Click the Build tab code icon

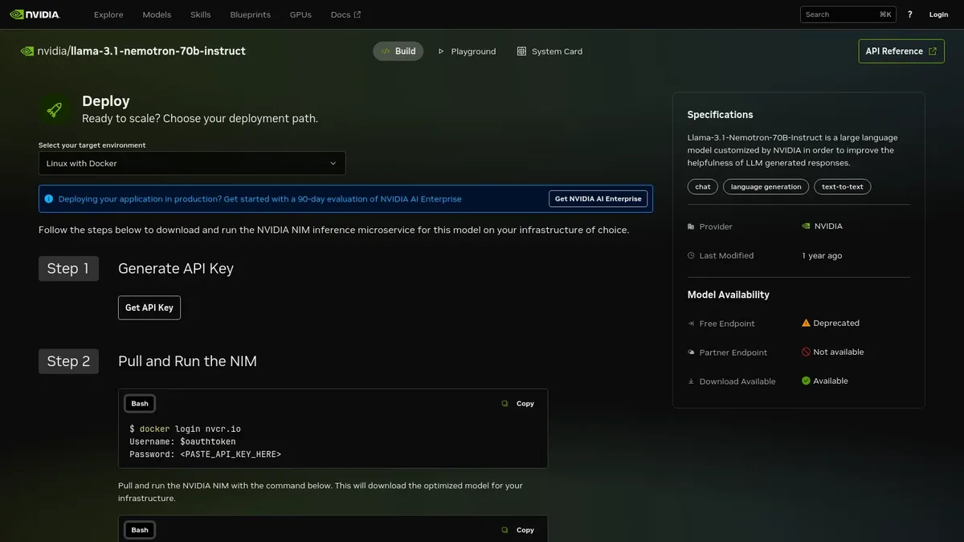pyautogui.click(x=386, y=51)
